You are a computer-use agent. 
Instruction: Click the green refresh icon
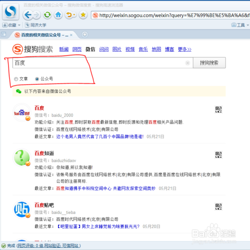tap(47, 15)
